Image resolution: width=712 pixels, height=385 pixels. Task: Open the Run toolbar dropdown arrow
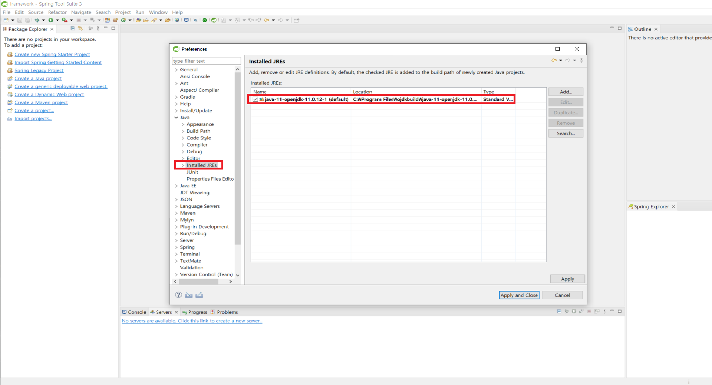coord(57,20)
